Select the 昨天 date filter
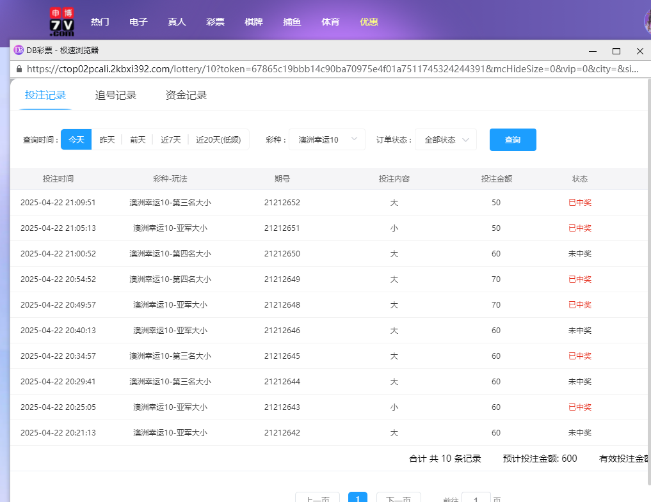 pos(107,139)
